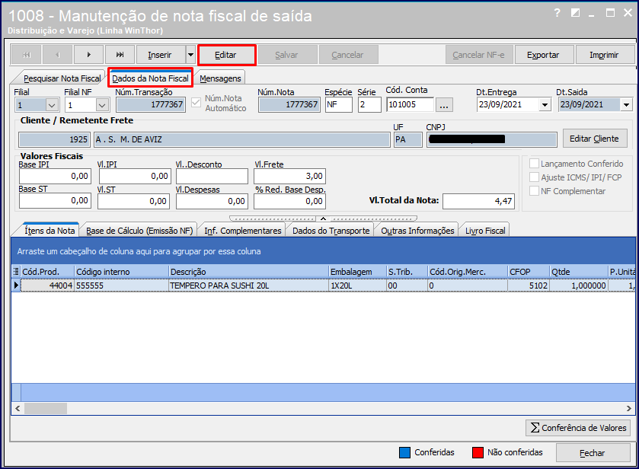Toggle the Núm.Nota Automático checkbox
Viewport: 639px width, 469px height.
click(x=196, y=103)
